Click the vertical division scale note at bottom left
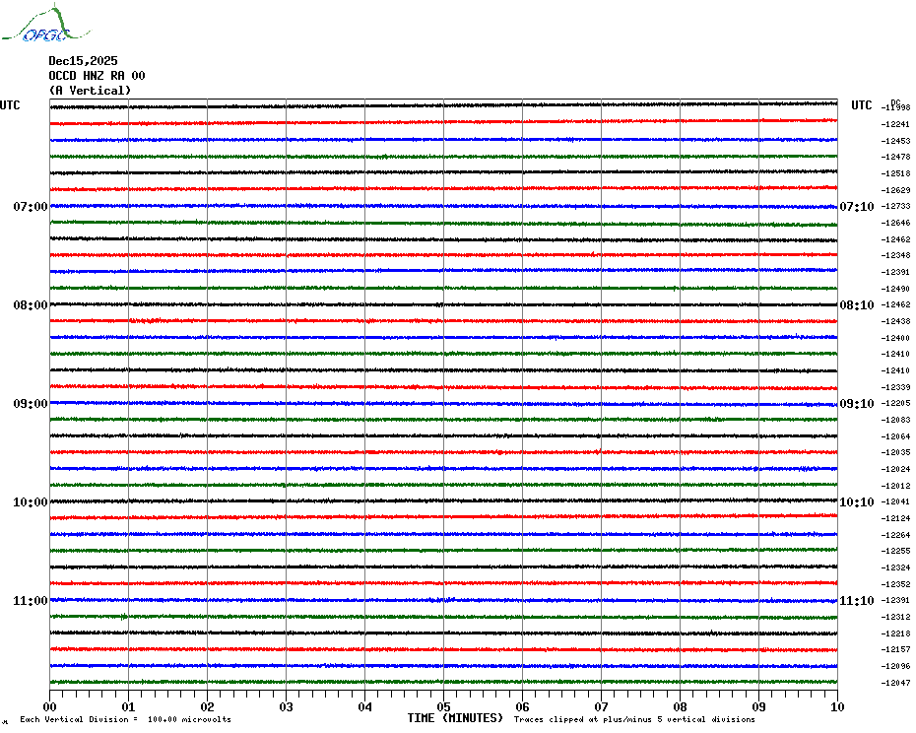 coord(125,720)
